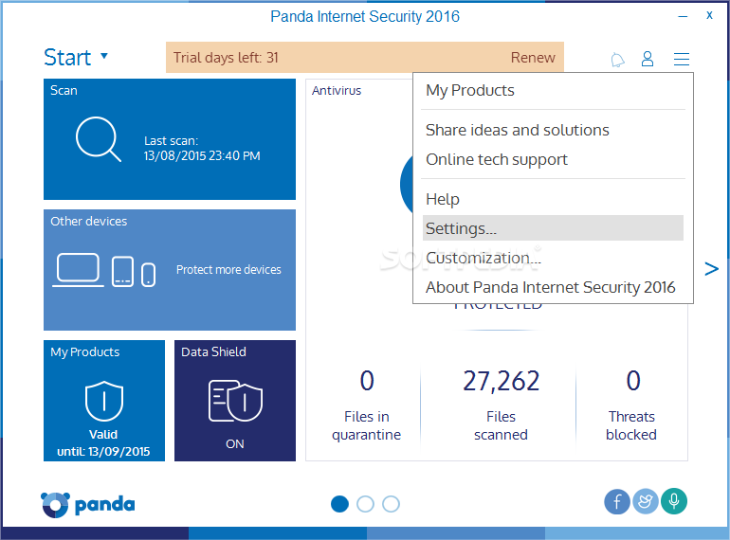
Task: Choose Online tech support
Action: [x=553, y=159]
